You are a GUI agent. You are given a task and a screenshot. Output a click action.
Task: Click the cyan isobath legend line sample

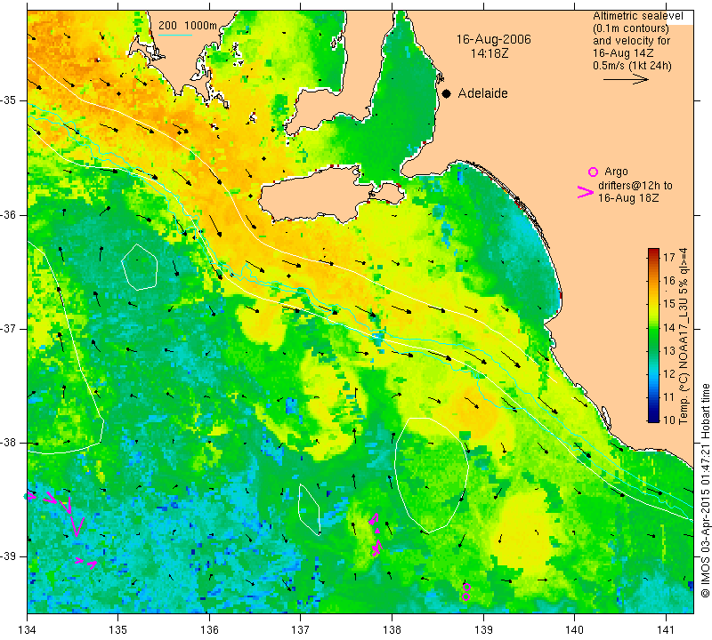[x=175, y=35]
